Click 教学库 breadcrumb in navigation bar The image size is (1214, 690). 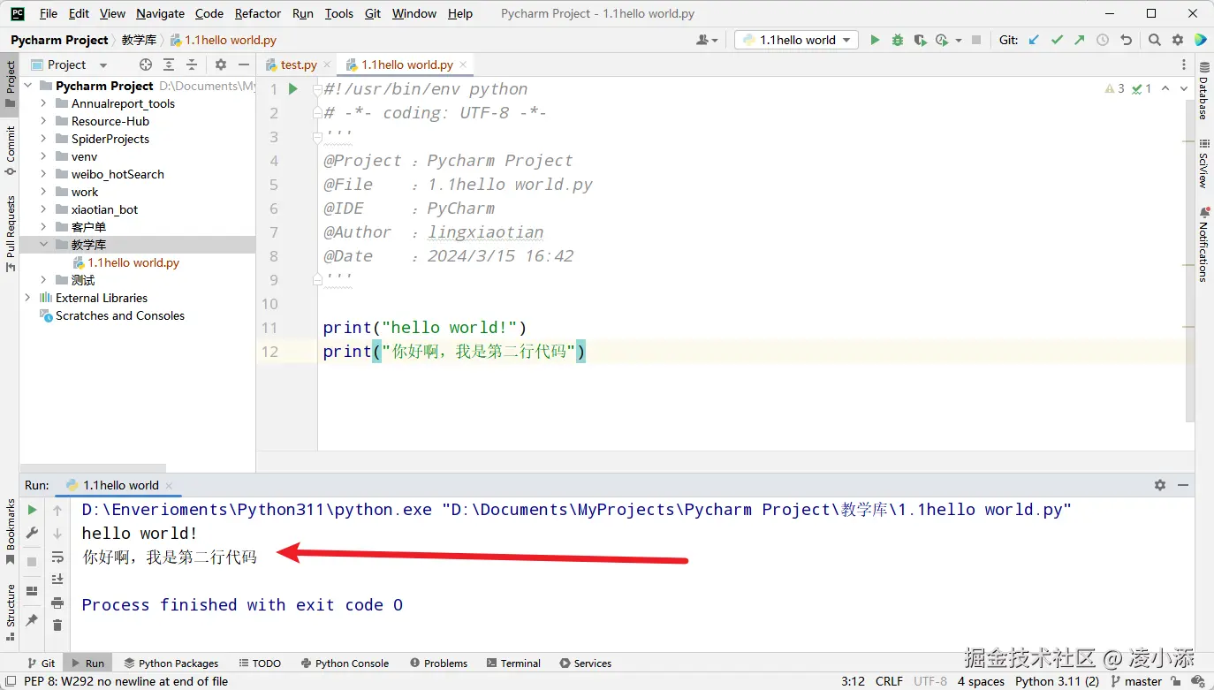(x=139, y=40)
